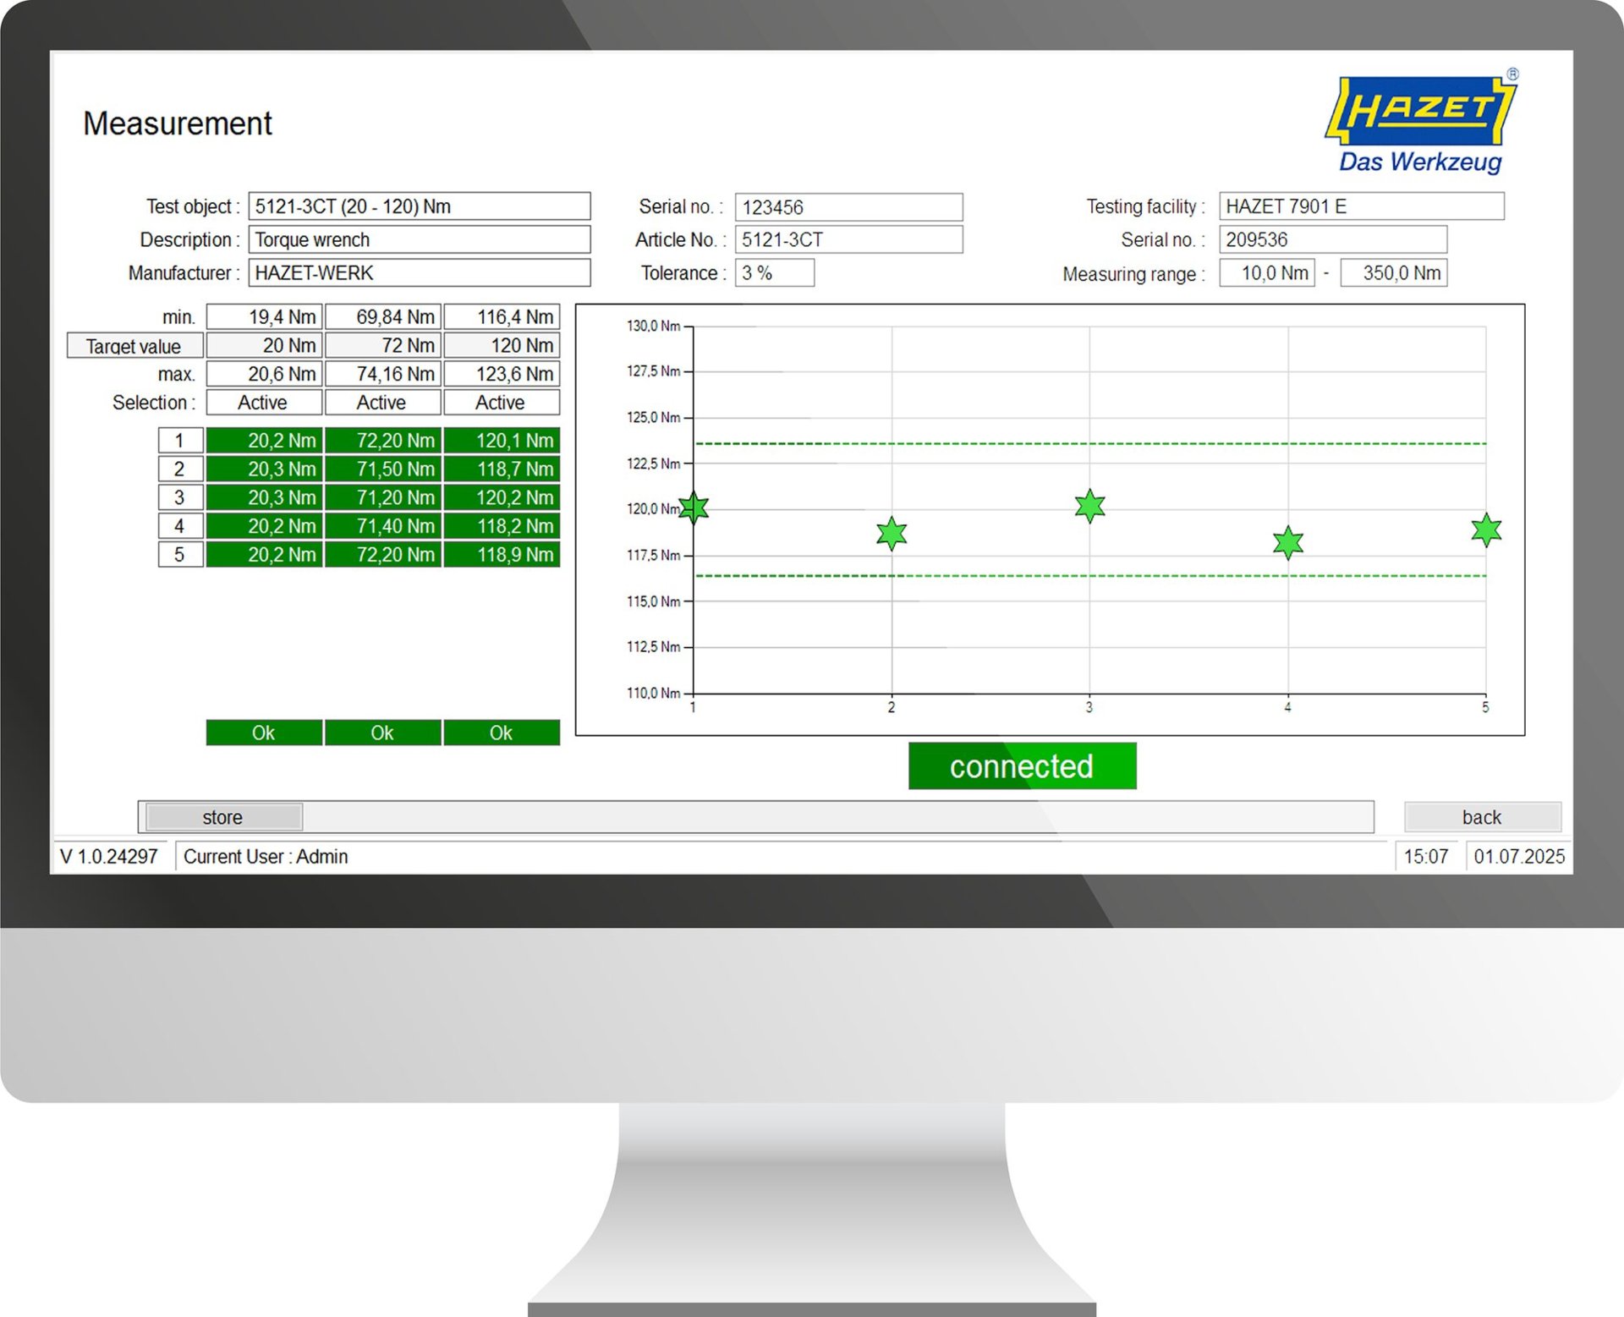Viewport: 1624px width, 1317px height.
Task: Click the store button
Action: (224, 817)
